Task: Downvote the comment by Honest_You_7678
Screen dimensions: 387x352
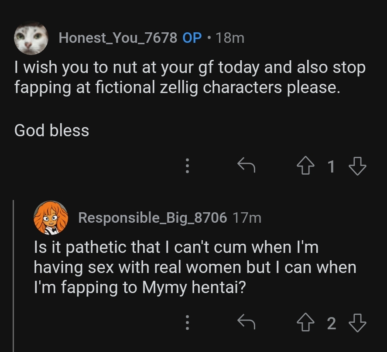Action: point(358,166)
